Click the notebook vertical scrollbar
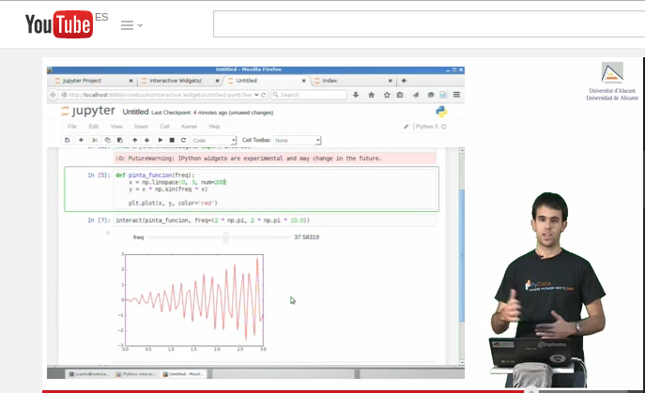This screenshot has width=645, height=393. coord(462,256)
